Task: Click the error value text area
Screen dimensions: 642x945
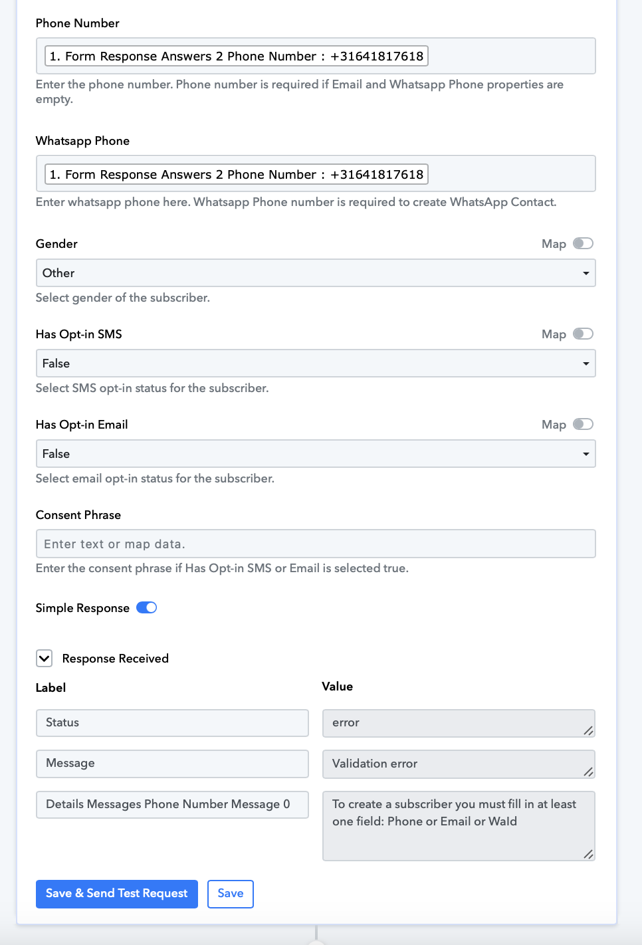Action: [x=459, y=723]
